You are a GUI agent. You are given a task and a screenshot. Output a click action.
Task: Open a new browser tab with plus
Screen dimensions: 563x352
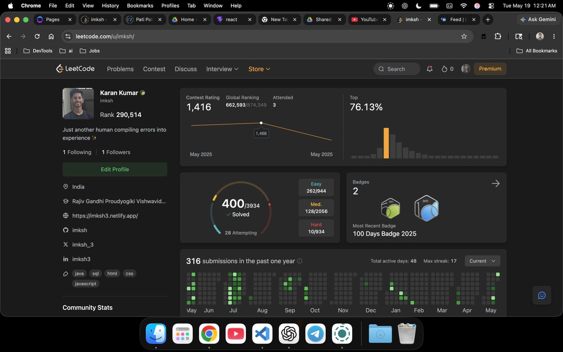488,20
